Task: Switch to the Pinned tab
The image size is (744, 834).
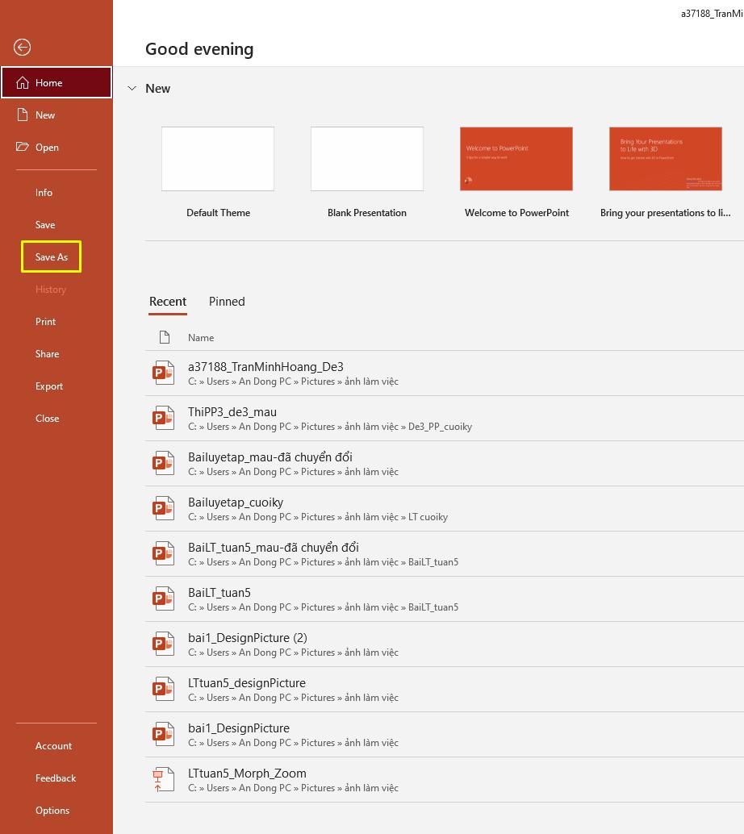Action: 227,301
